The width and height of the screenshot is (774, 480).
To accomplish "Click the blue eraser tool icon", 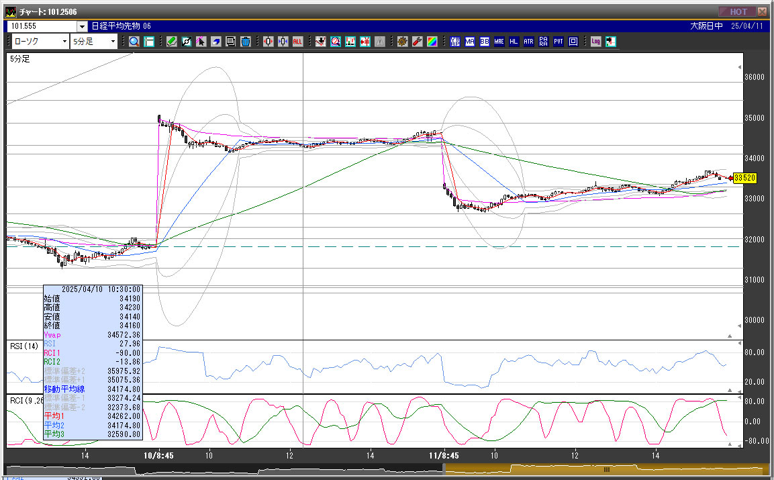I will tap(215, 42).
